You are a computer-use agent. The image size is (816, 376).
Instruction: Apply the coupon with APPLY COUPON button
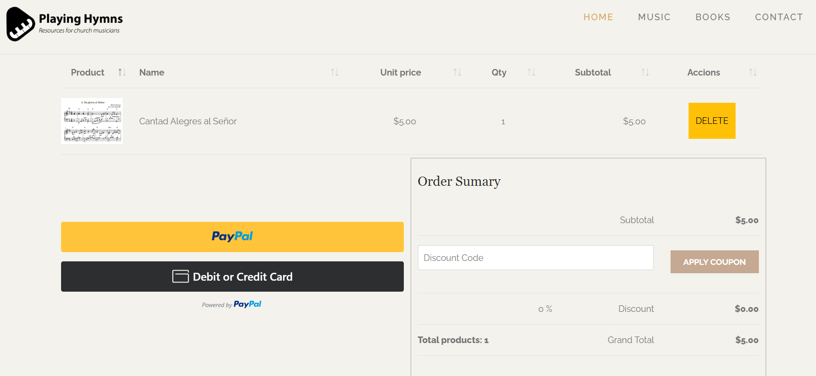coord(714,262)
